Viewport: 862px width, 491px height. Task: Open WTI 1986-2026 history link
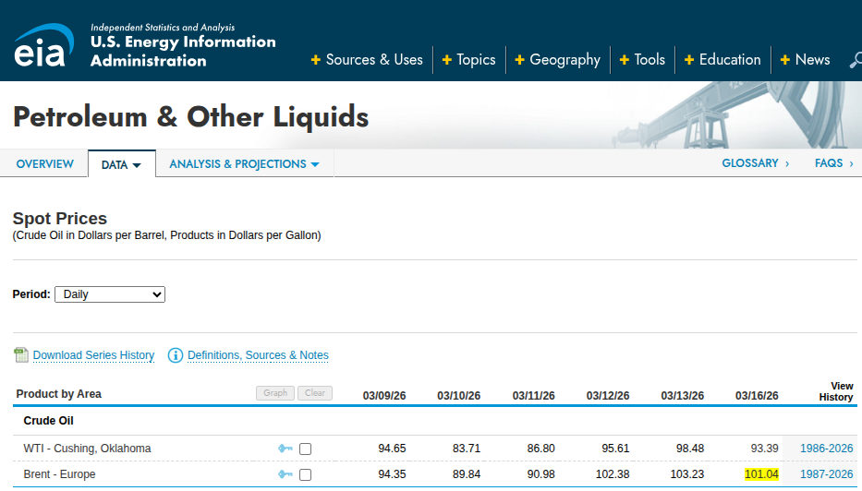click(x=826, y=449)
